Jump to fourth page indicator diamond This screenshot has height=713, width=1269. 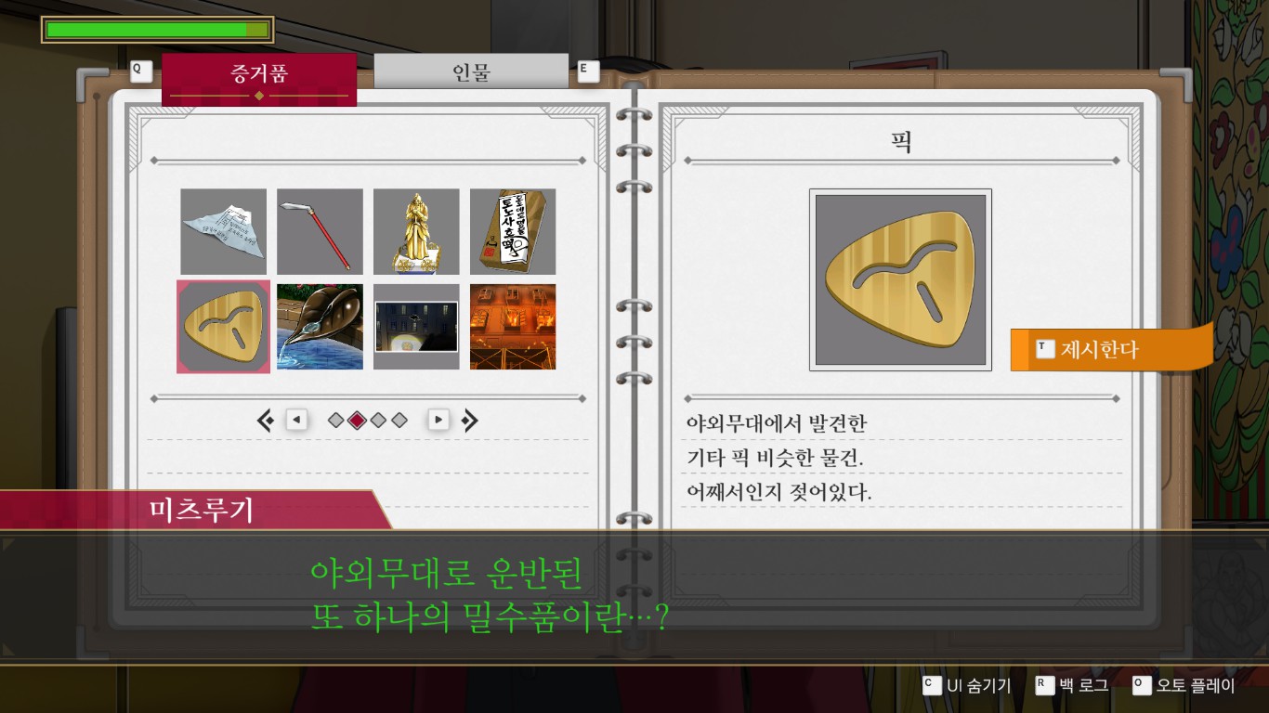click(399, 421)
